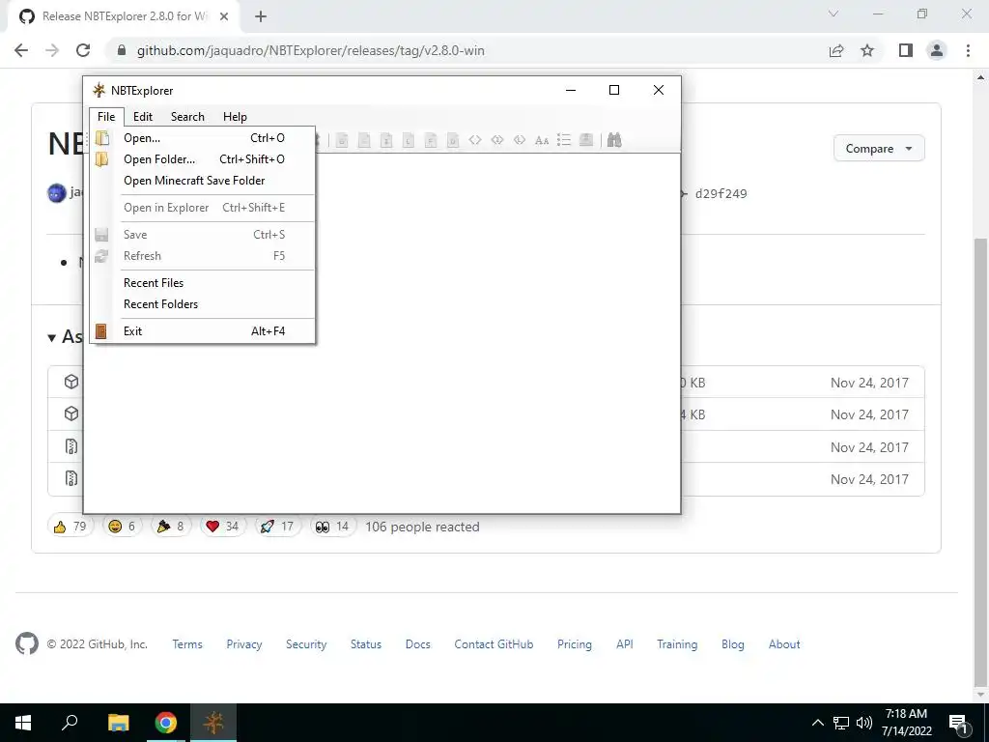Collapse the Assets section triangle
The height and width of the screenshot is (742, 989).
52,338
